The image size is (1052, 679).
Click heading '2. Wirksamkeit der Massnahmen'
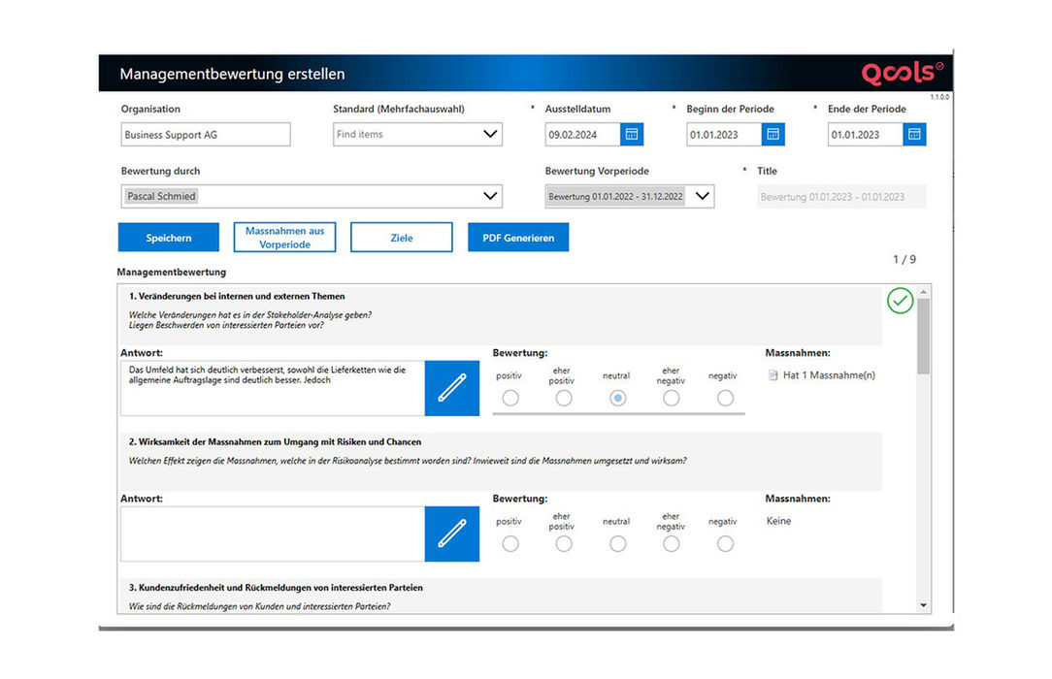pos(275,441)
